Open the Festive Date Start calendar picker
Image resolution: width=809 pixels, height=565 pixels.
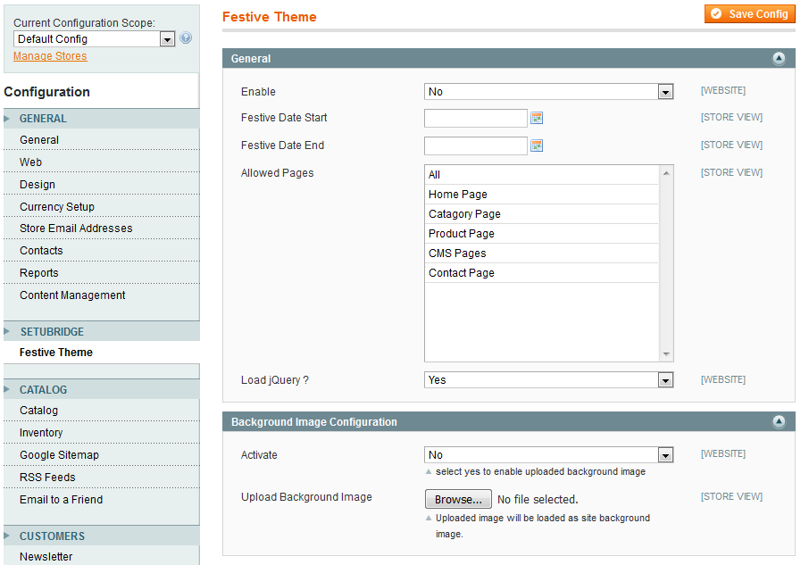pos(537,118)
